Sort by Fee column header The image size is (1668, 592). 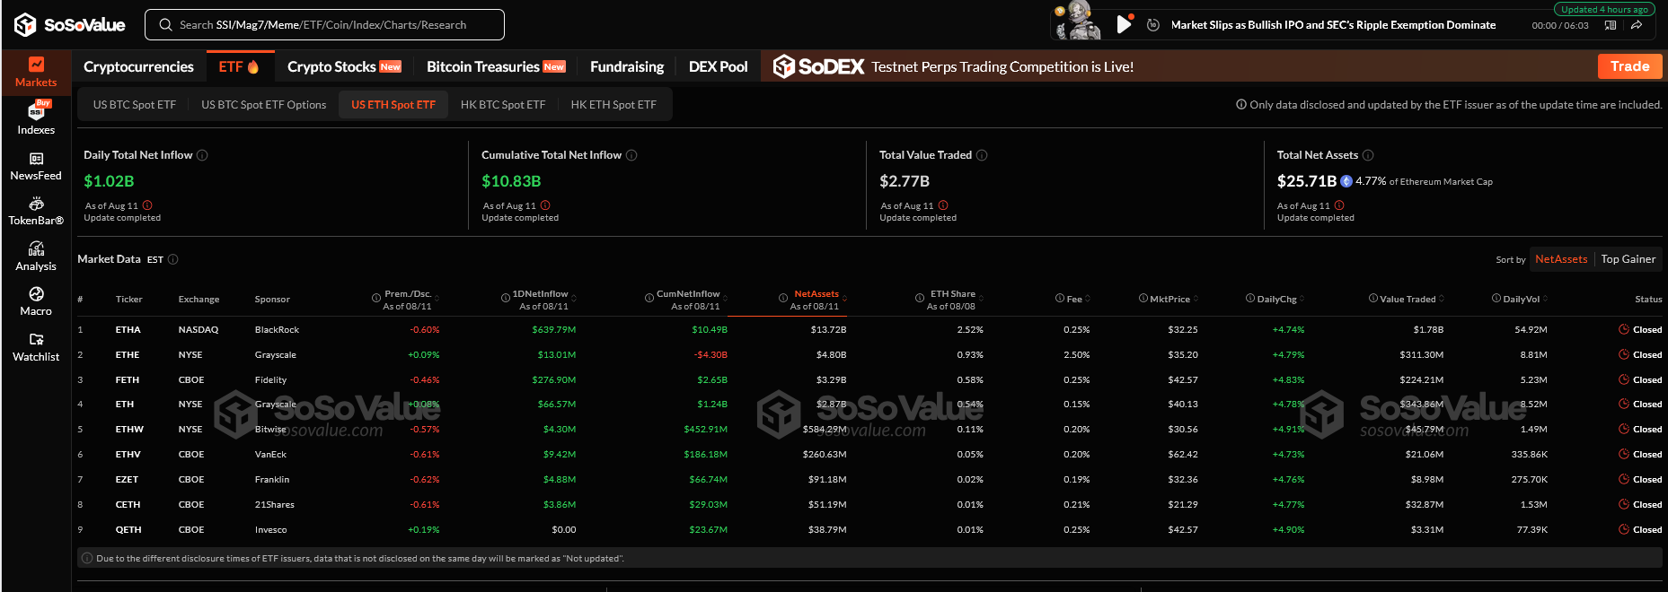pyautogui.click(x=1073, y=299)
